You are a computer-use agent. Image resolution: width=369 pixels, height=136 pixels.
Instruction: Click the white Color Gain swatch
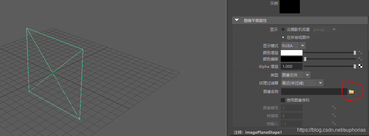coord(292,53)
